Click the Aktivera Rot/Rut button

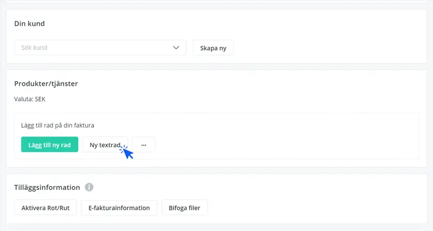[45, 208]
